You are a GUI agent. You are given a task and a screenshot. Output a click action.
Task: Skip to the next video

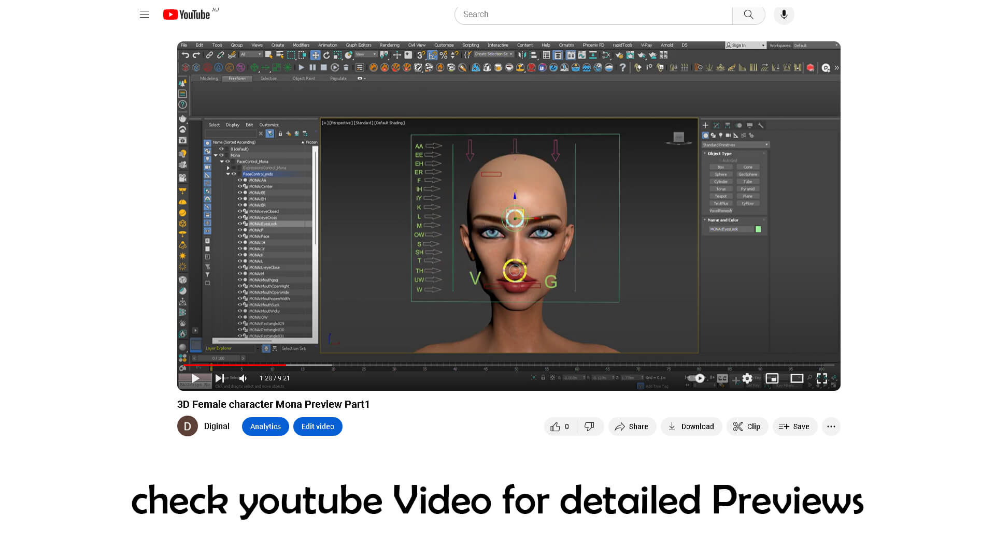[219, 378]
